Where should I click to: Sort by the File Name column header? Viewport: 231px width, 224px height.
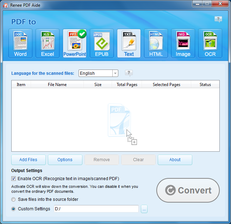[x=57, y=85]
